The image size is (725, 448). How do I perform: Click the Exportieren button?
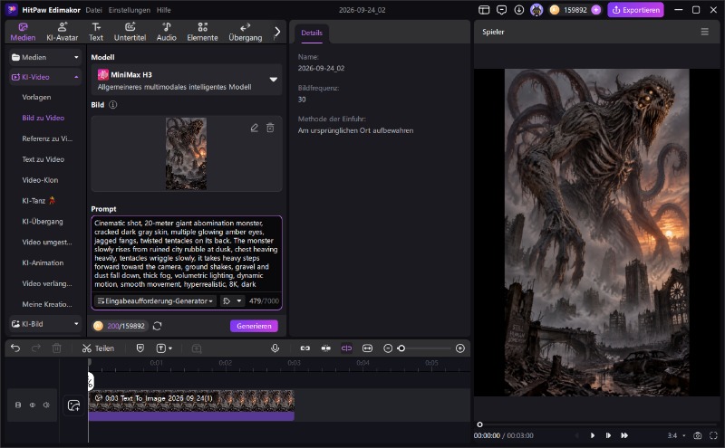point(636,10)
